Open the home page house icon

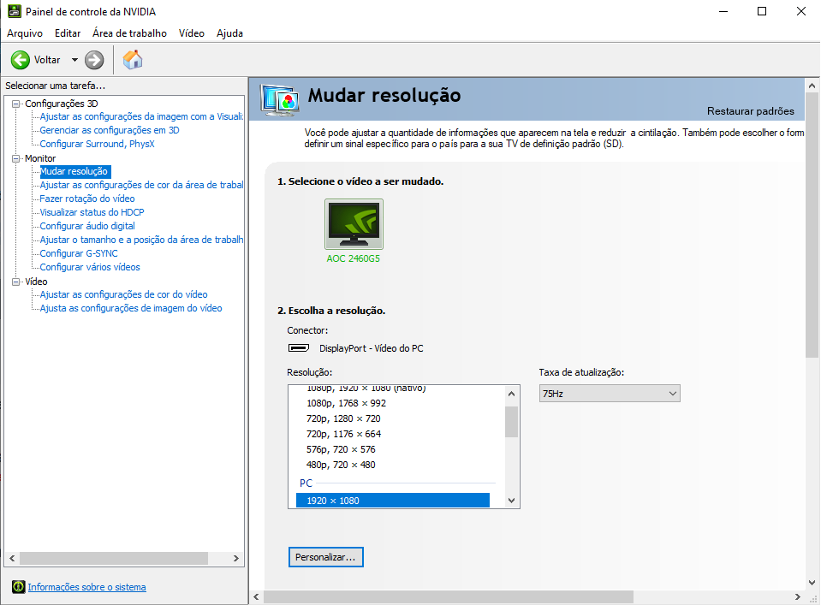(x=133, y=60)
